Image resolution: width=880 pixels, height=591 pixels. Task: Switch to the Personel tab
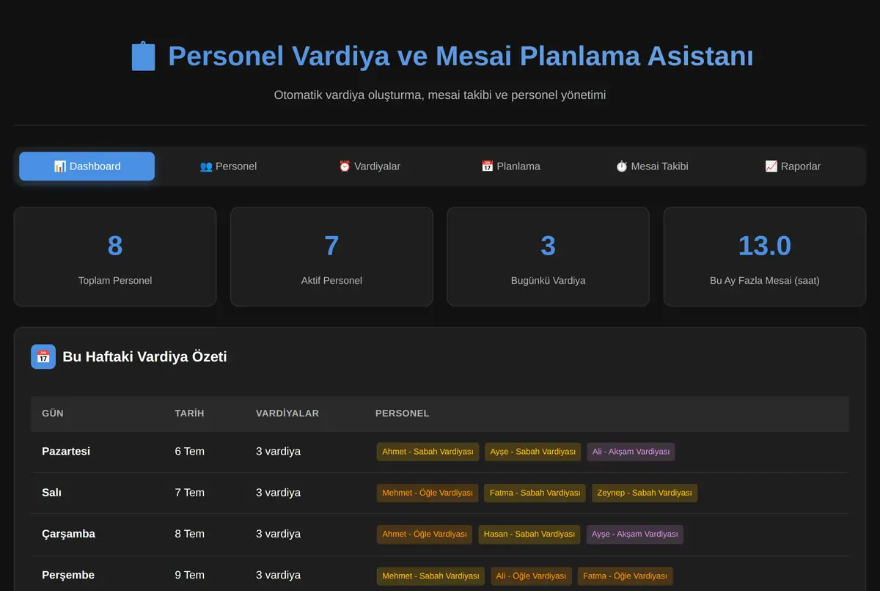[228, 166]
